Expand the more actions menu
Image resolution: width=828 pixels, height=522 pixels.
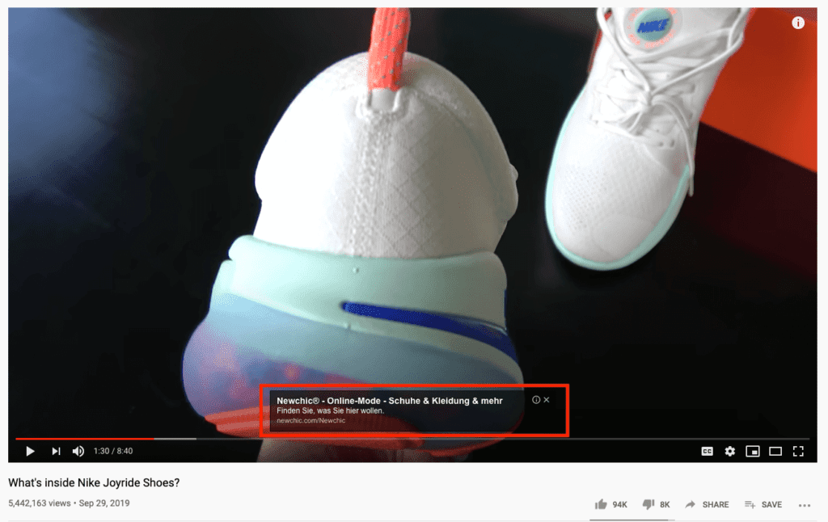(x=805, y=503)
